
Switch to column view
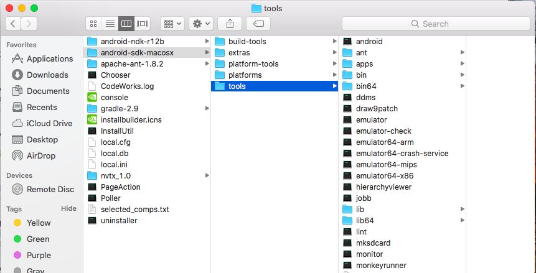126,24
